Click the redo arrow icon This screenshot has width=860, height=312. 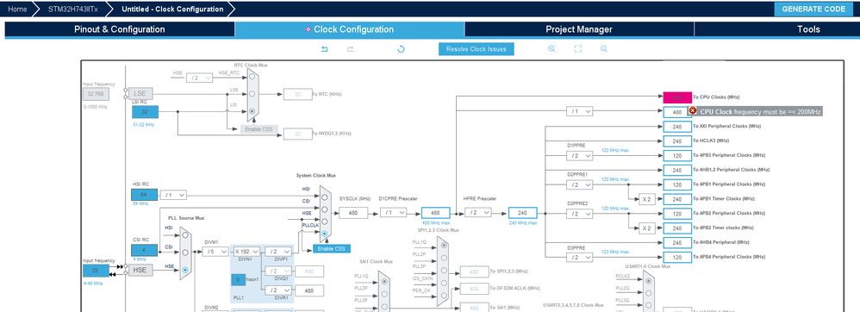click(x=351, y=49)
